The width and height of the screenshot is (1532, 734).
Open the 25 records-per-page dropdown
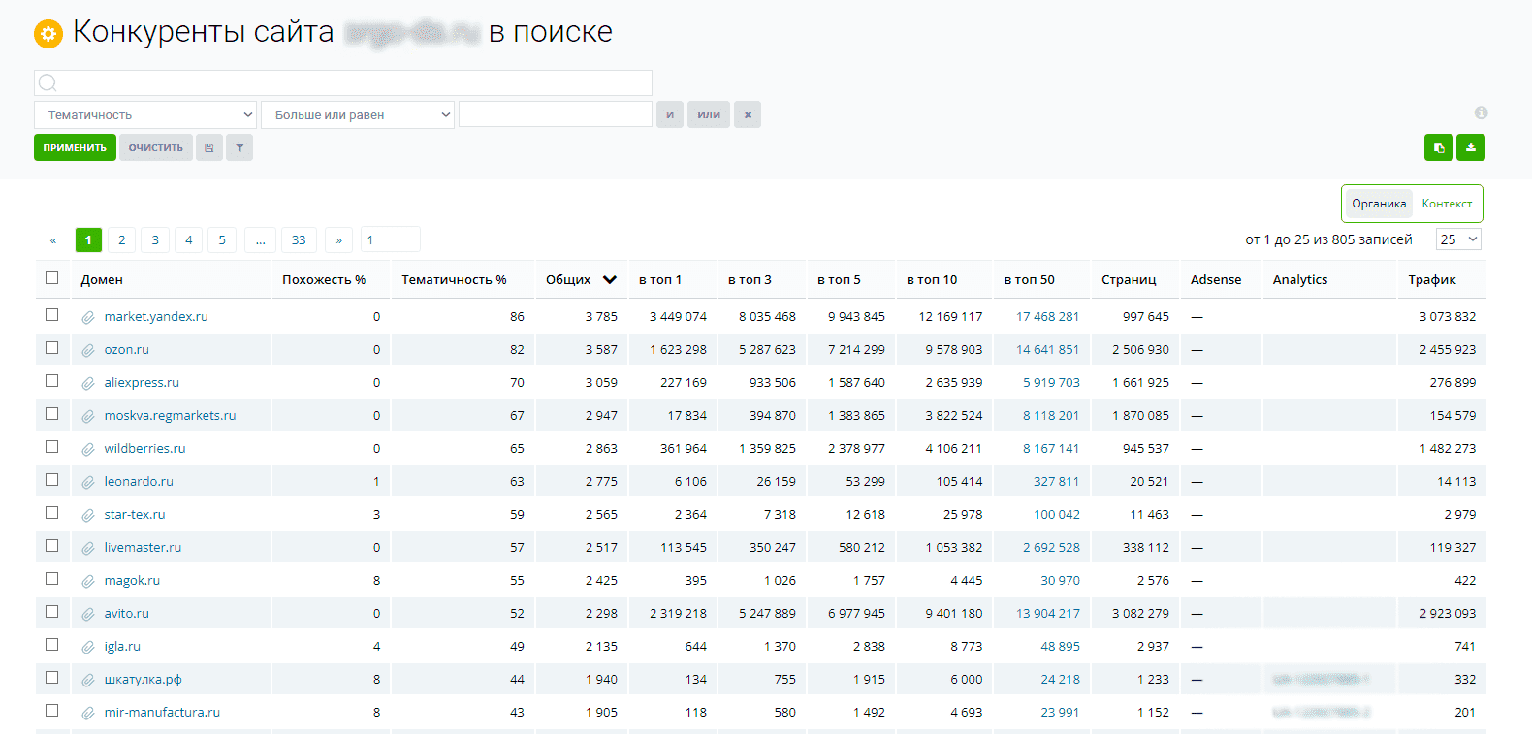pos(1458,239)
